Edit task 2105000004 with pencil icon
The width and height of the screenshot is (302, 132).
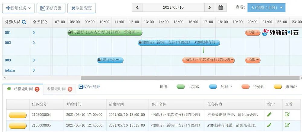(269, 115)
